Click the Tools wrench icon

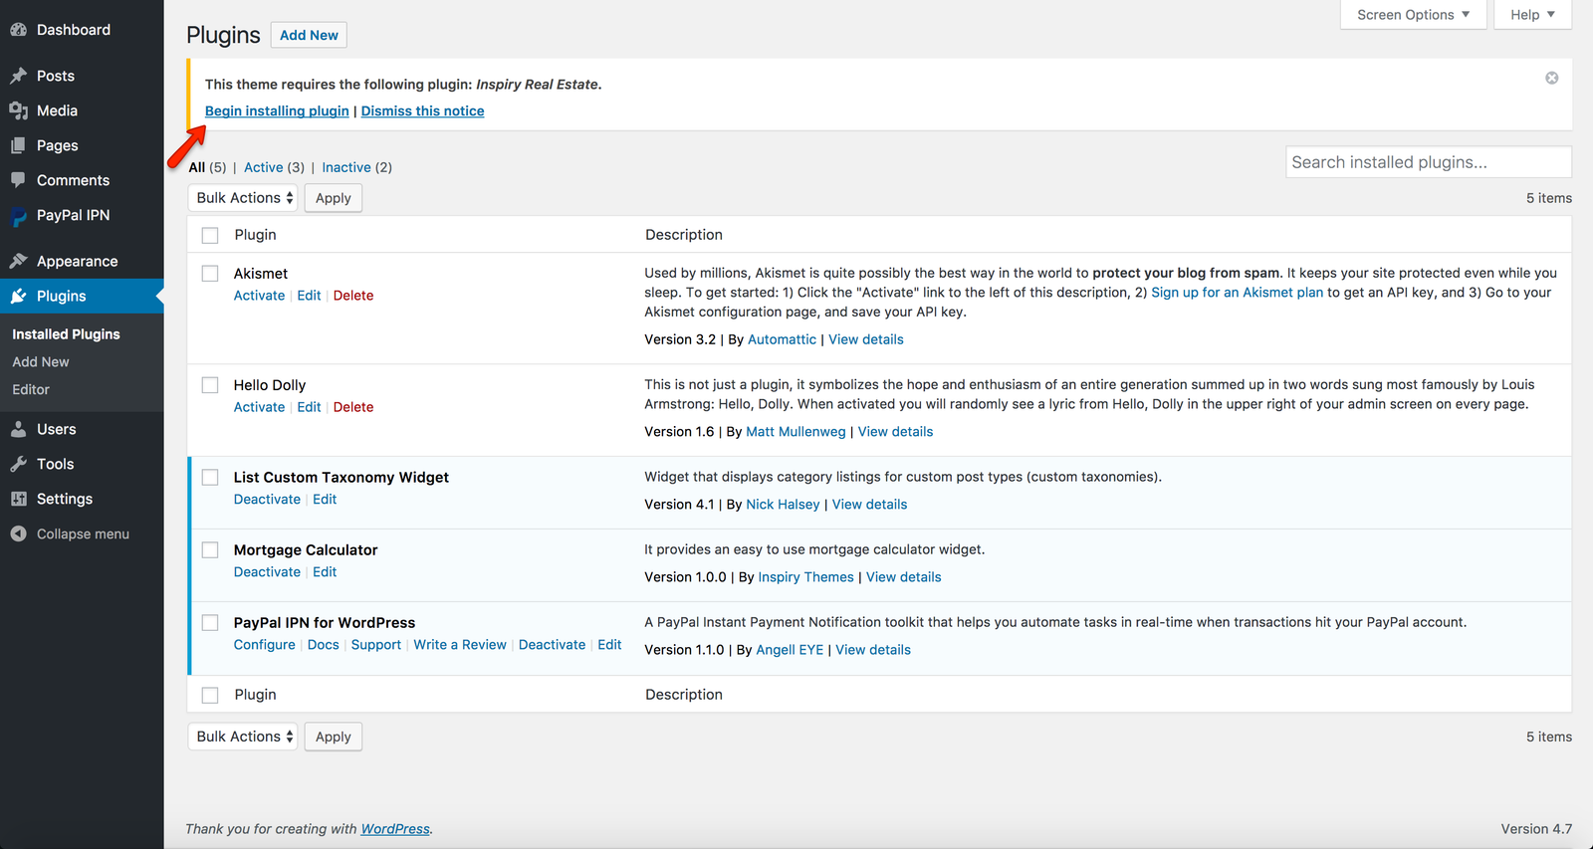pos(18,464)
